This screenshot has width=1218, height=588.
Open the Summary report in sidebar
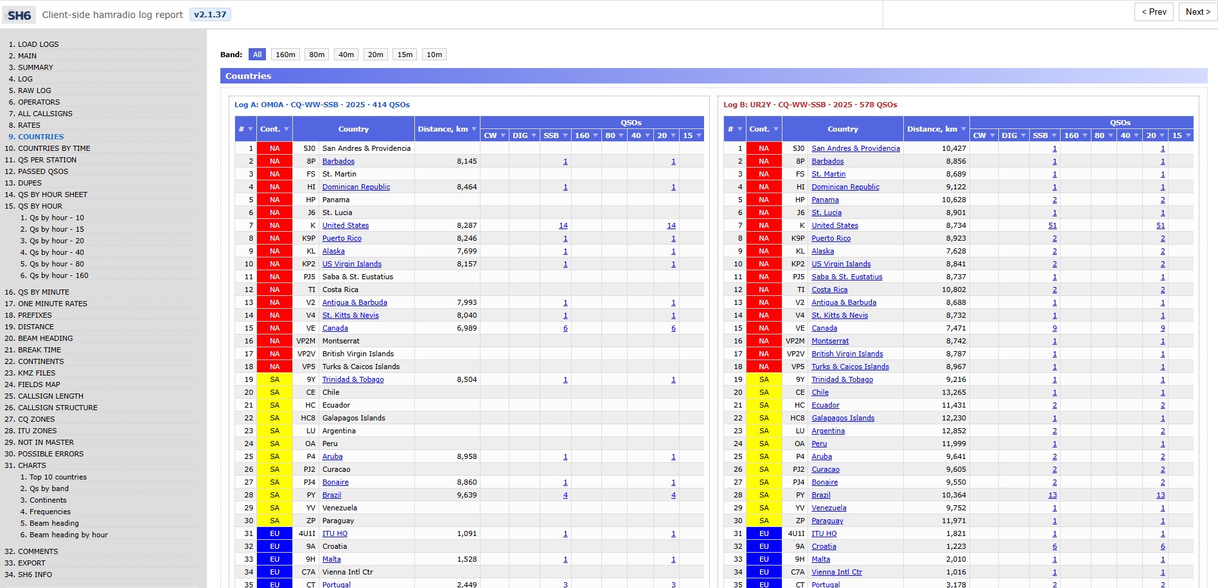point(35,67)
